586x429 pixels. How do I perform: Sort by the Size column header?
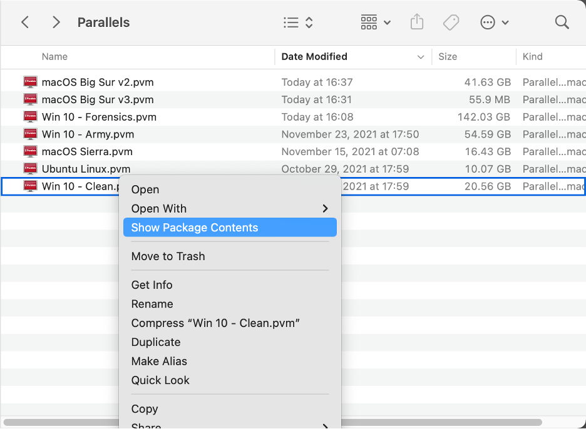448,56
